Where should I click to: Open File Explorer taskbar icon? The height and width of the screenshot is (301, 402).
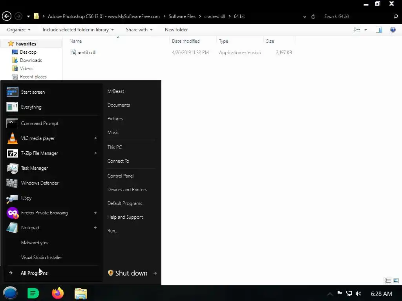[x=81, y=294]
